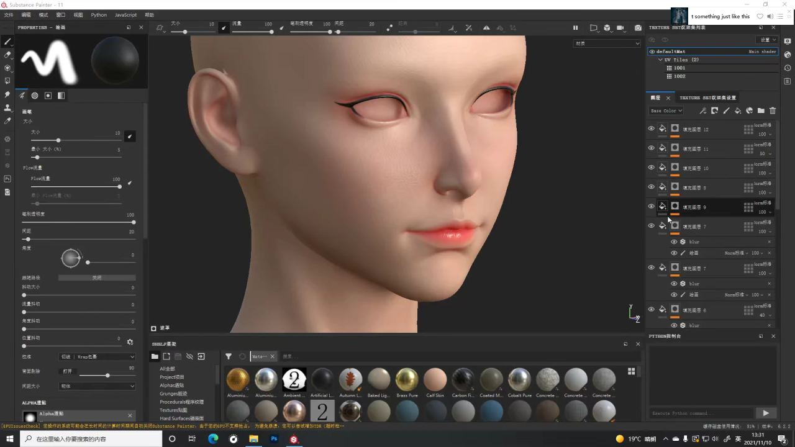This screenshot has width=795, height=447.
Task: Open the 材质 viewport mode dropdown
Action: click(x=607, y=43)
